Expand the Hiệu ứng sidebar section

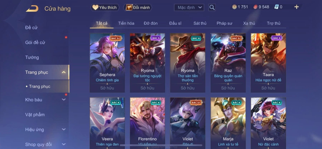coord(64,129)
